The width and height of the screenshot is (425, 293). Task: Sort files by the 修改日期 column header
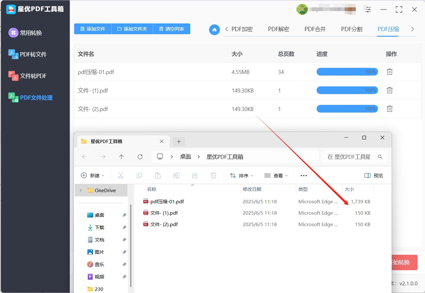[252, 189]
